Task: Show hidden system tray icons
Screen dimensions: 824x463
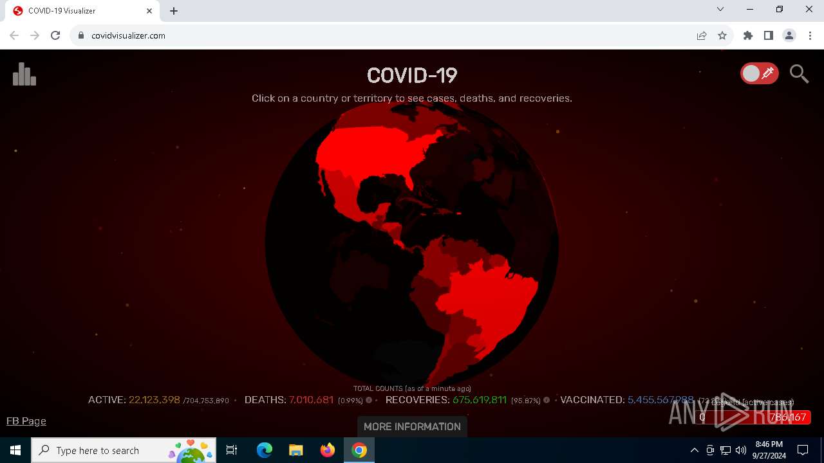Action: point(694,450)
